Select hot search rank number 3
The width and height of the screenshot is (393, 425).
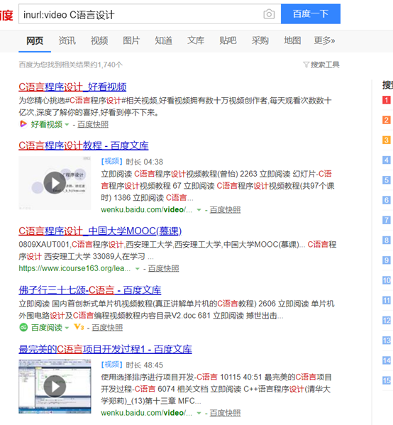386,140
